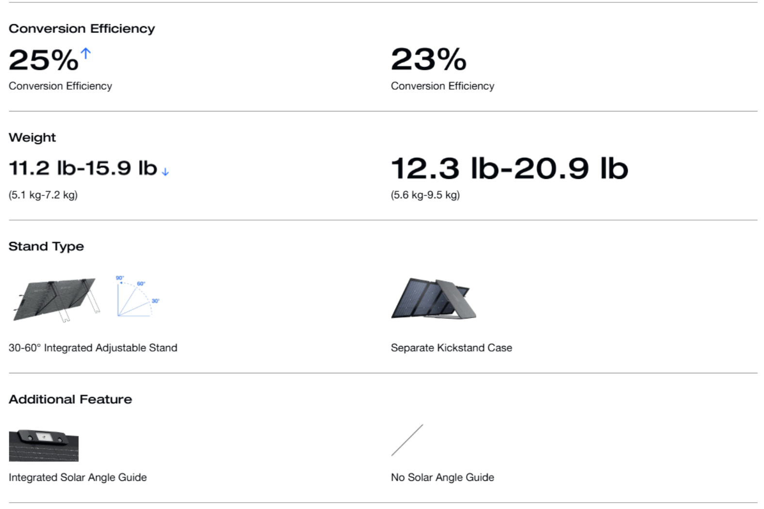The width and height of the screenshot is (764, 509).
Task: Click the Separate Kickstand Case label
Action: tap(451, 348)
